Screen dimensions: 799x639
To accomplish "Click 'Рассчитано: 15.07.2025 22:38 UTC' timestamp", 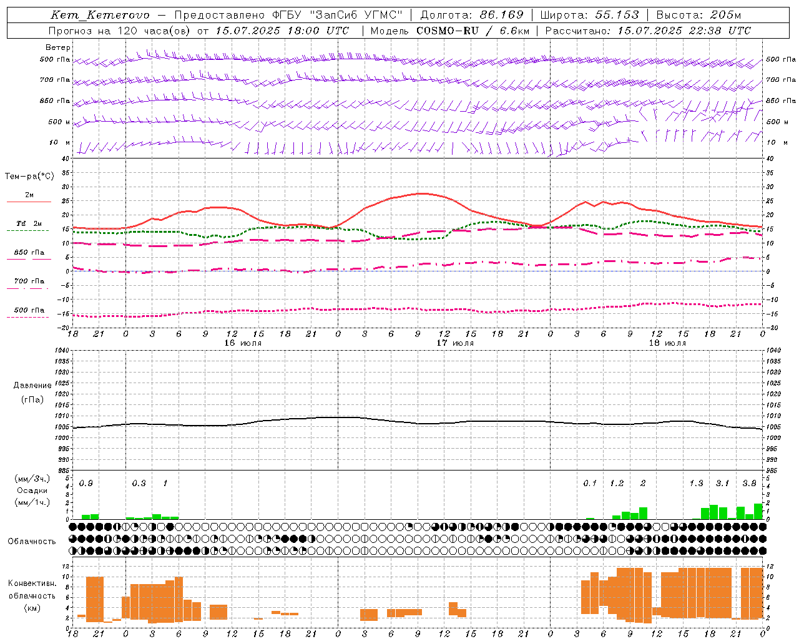I will click(x=648, y=31).
